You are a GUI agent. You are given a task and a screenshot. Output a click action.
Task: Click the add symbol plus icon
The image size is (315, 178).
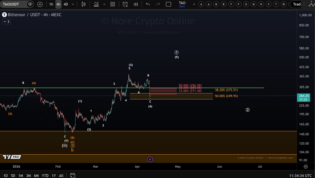[x=40, y=4]
